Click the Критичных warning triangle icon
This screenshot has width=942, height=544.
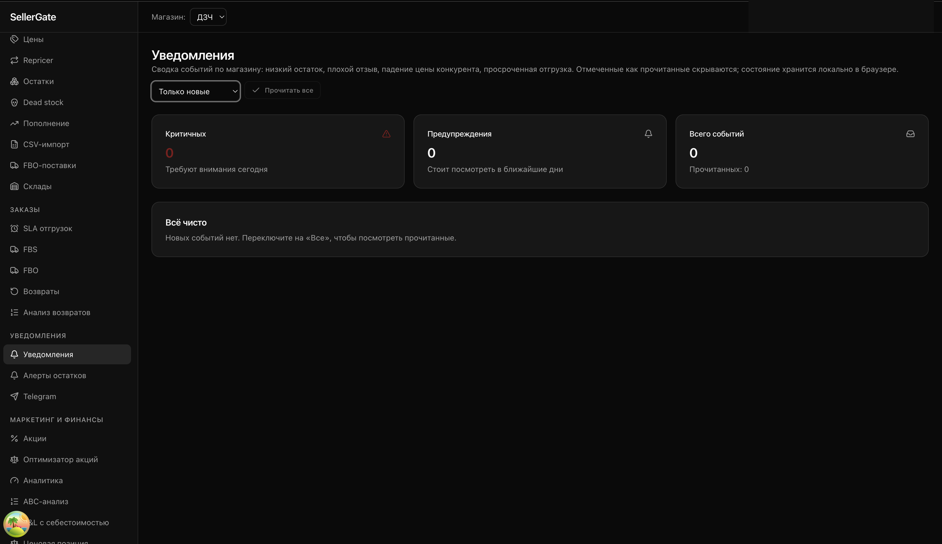pos(386,134)
